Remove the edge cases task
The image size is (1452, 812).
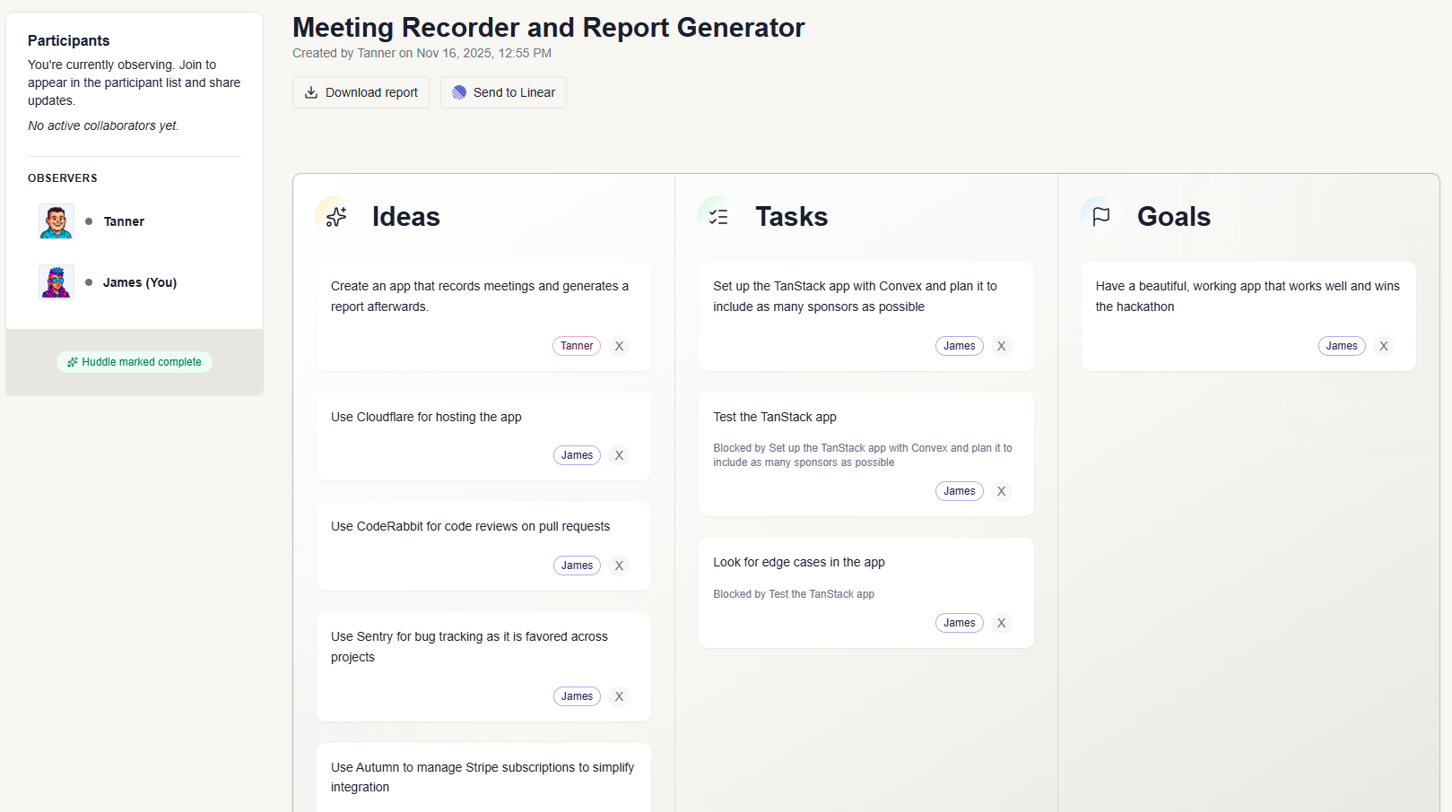tap(1002, 623)
